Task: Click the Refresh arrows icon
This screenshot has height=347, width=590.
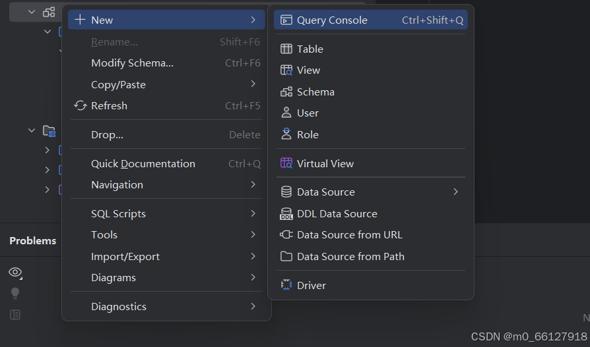Action: pos(81,106)
